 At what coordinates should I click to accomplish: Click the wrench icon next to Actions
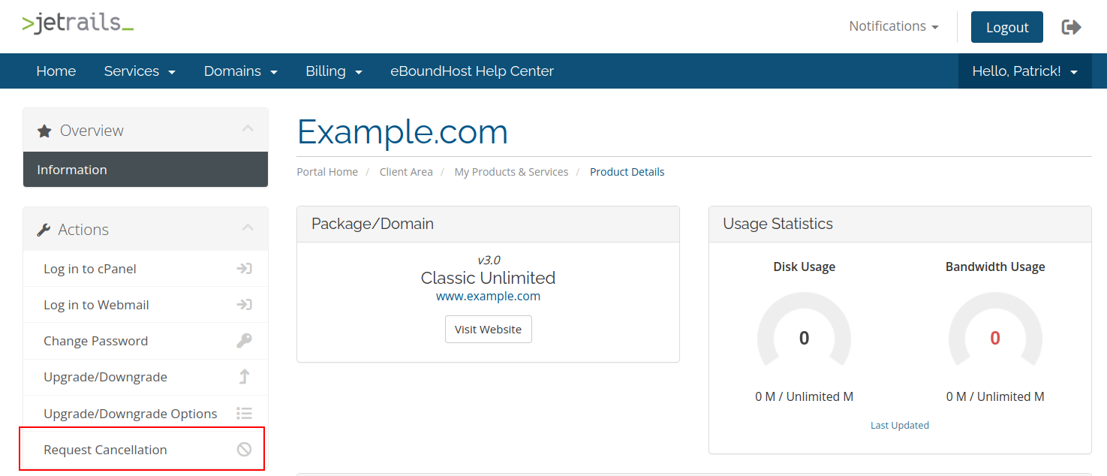pyautogui.click(x=44, y=230)
